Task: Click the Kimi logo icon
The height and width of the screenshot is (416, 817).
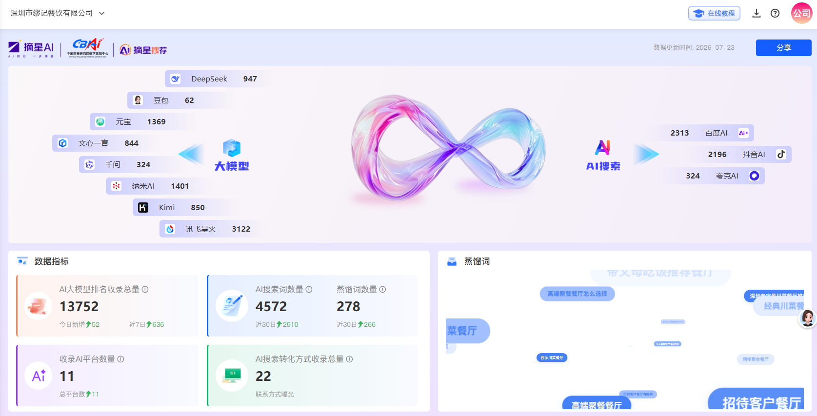Action: coord(143,207)
